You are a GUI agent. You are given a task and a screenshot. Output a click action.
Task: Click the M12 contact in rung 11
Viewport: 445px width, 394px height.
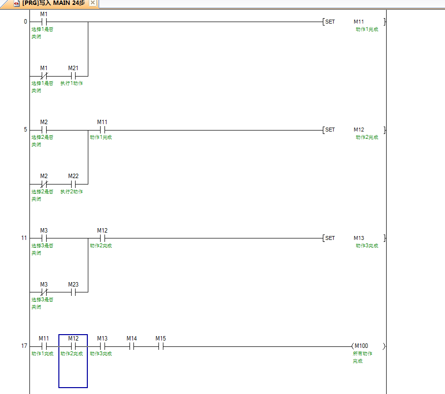click(x=102, y=238)
